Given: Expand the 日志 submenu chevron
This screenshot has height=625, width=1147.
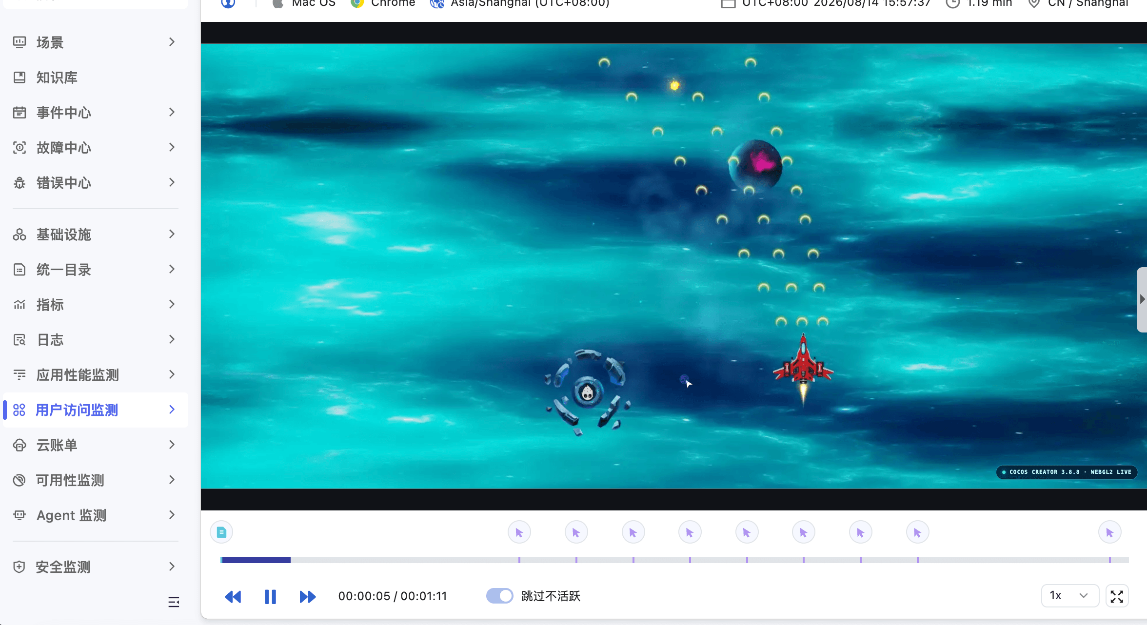Looking at the screenshot, I should click(x=172, y=339).
